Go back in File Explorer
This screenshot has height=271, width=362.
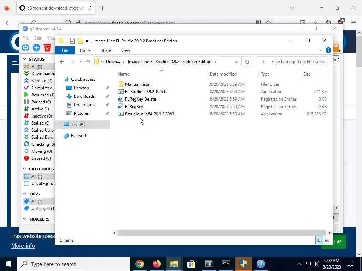[62, 62]
